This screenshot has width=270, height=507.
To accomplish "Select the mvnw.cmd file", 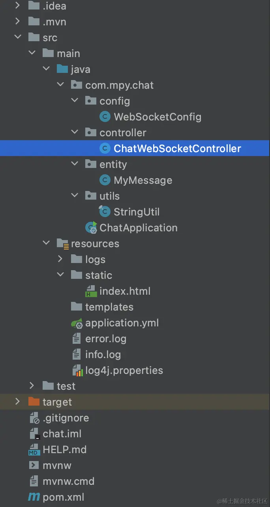I will [x=68, y=481].
